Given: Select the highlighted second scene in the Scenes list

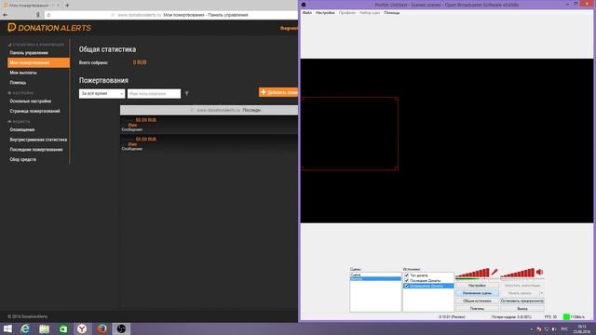Looking at the screenshot, I should (x=375, y=279).
